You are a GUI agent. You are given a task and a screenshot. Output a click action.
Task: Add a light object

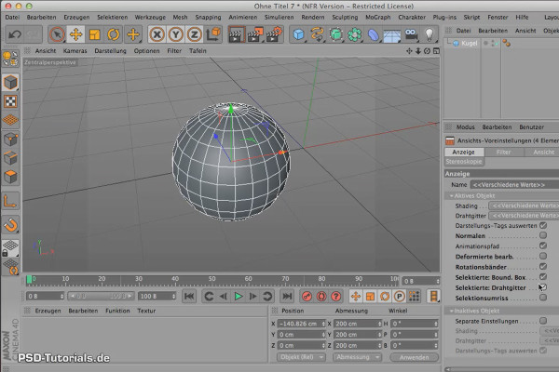coord(429,34)
